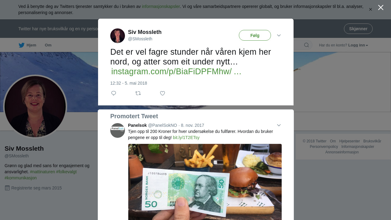Open the Om menu item
Screen dimensions: 391x220
click(48, 45)
